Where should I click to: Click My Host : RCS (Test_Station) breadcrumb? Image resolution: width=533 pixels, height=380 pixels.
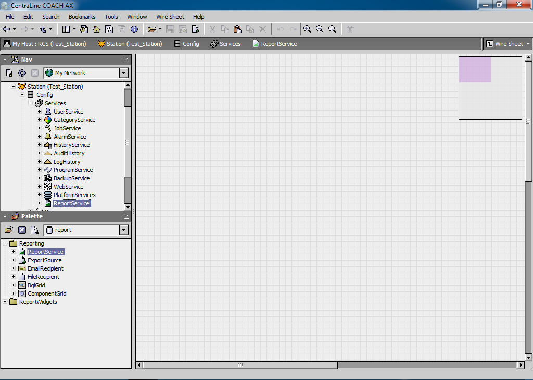point(45,44)
